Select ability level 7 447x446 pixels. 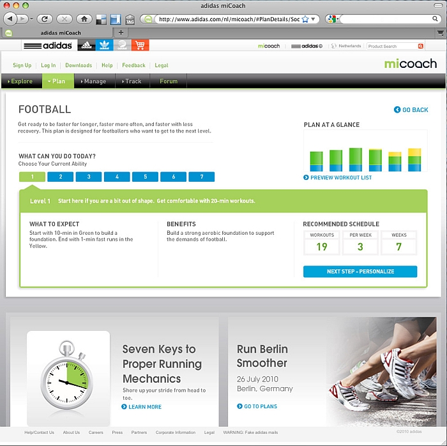(x=202, y=177)
